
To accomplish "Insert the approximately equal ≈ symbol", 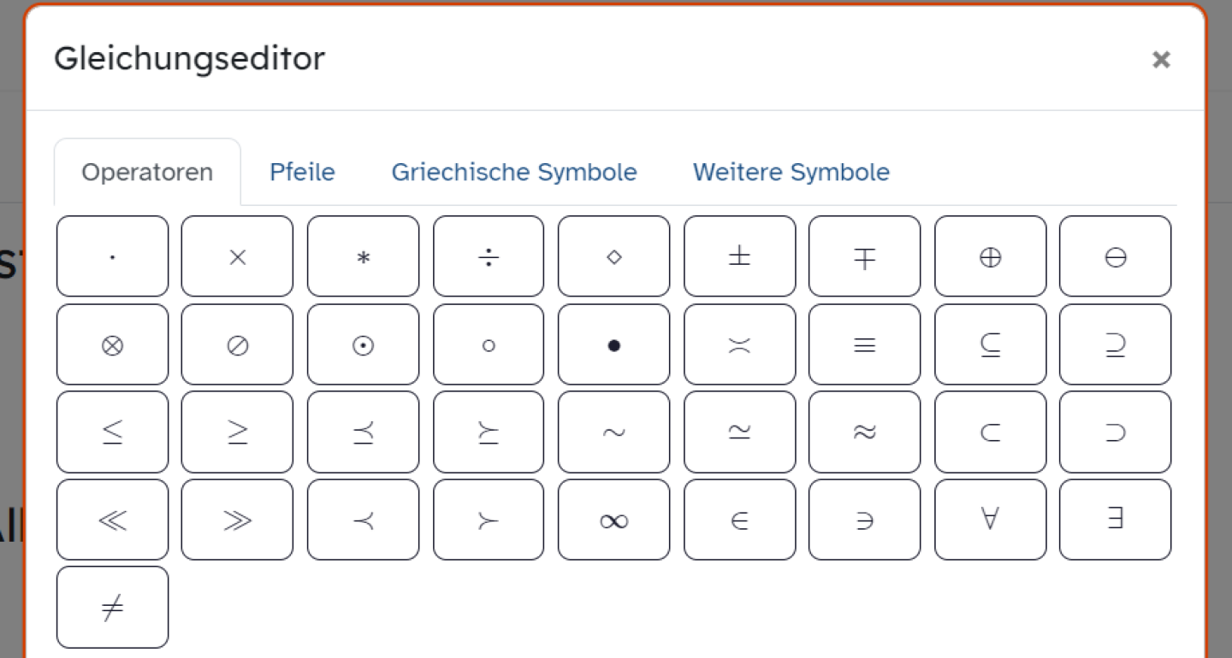I will 864,432.
